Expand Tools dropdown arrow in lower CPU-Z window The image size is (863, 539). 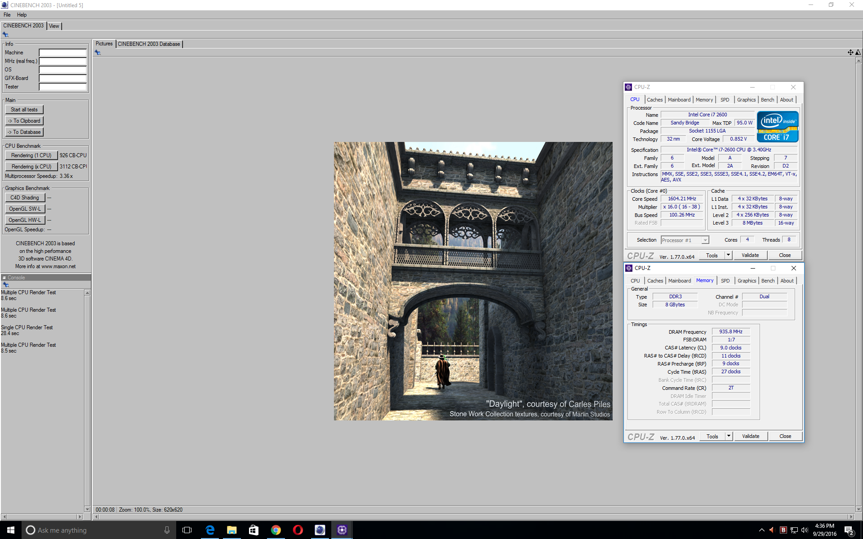pyautogui.click(x=729, y=436)
